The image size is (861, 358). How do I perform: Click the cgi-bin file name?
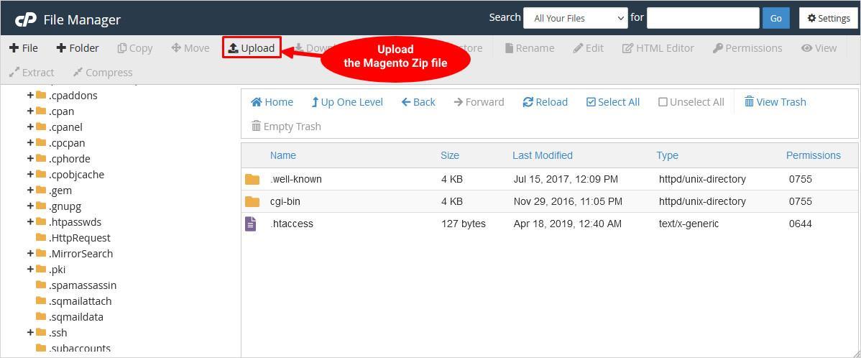[285, 201]
